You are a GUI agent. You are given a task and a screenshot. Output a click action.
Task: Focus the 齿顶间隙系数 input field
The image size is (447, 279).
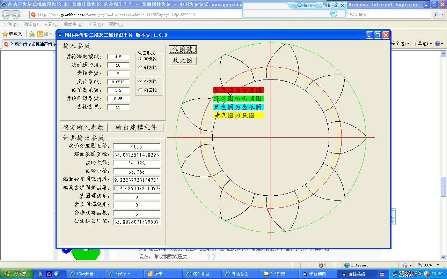118,99
